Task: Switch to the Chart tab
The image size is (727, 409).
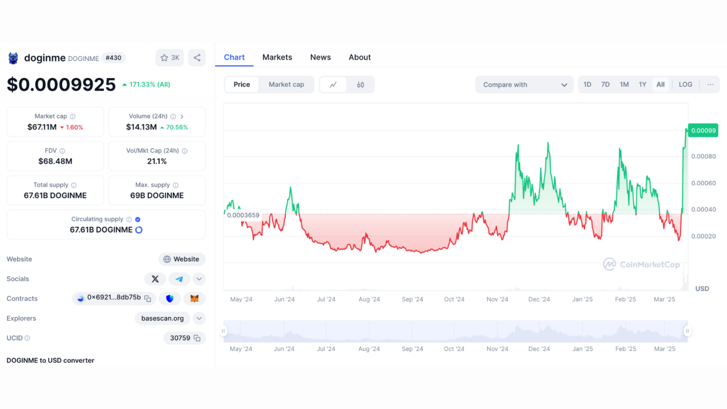Action: click(235, 57)
